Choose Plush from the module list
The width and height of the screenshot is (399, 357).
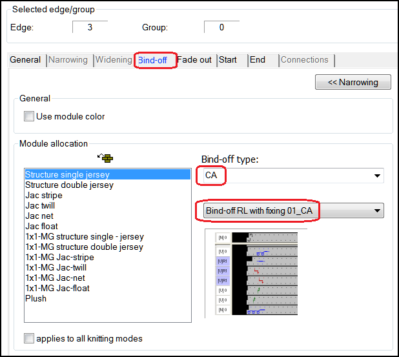(x=36, y=299)
